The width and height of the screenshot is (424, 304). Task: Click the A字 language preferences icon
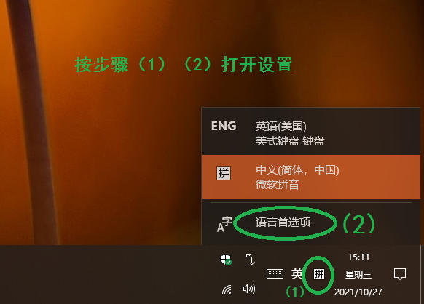224,224
